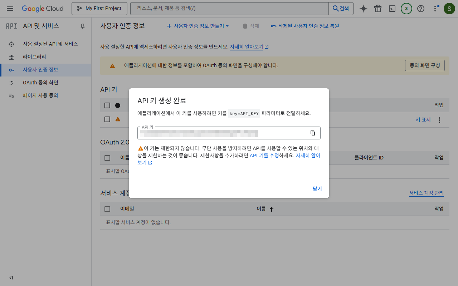Collapse the sidebar with the arrow icon
The width and height of the screenshot is (458, 286).
tap(11, 278)
